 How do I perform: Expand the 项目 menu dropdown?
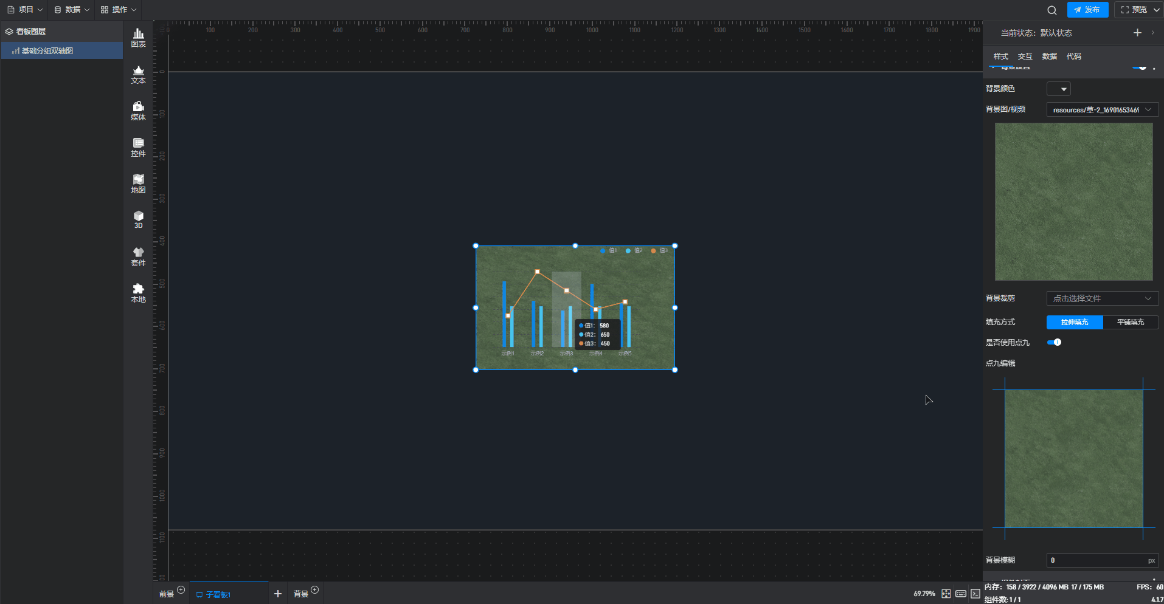click(x=25, y=10)
